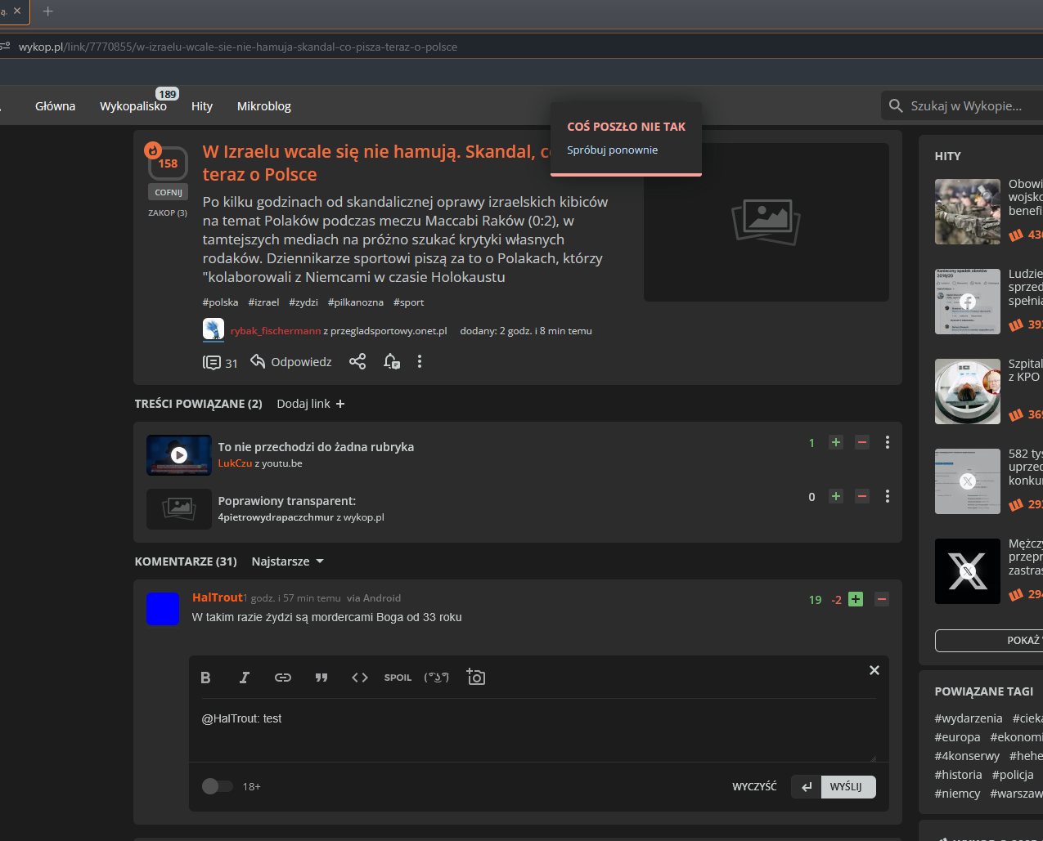Downvote the LukCzu youtu.be related link

coord(861,442)
